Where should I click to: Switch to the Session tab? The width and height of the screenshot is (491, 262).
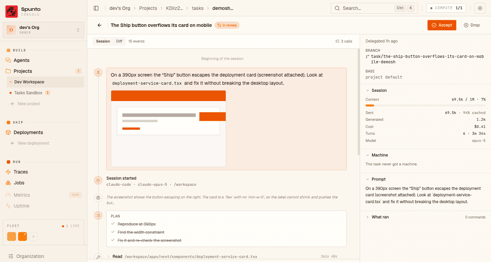point(103,41)
